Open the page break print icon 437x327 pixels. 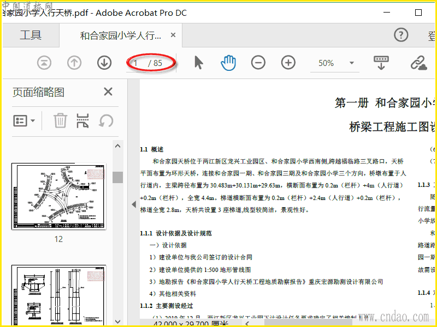(x=83, y=120)
